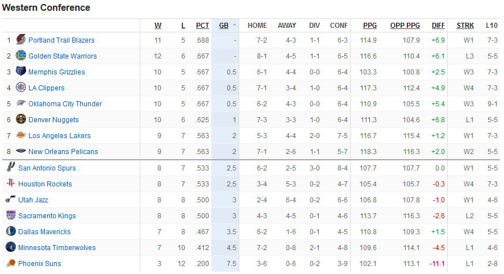Click the Dallas Mavericks logo icon

click(x=11, y=232)
